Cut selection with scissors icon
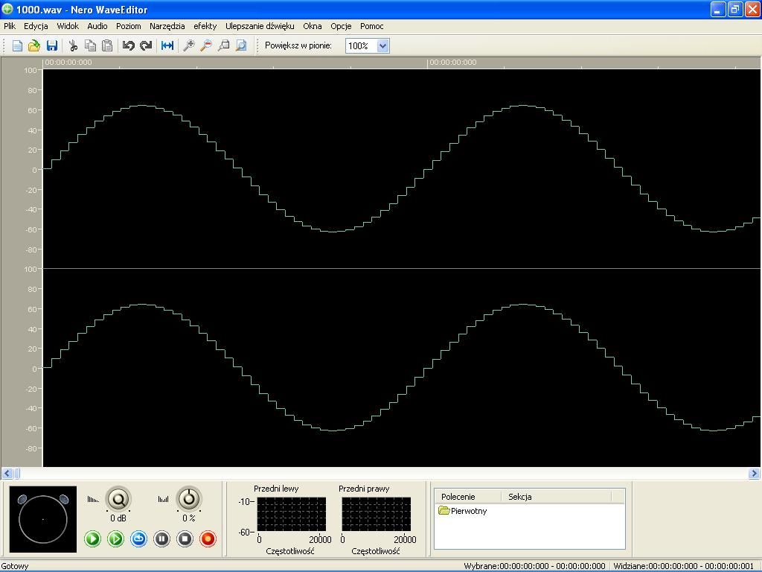This screenshot has width=762, height=572. (x=73, y=45)
